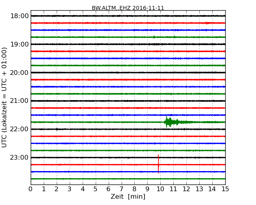Screen dimensions: 256x205
Task: Click the 20:00 time label
Action: 19,73
